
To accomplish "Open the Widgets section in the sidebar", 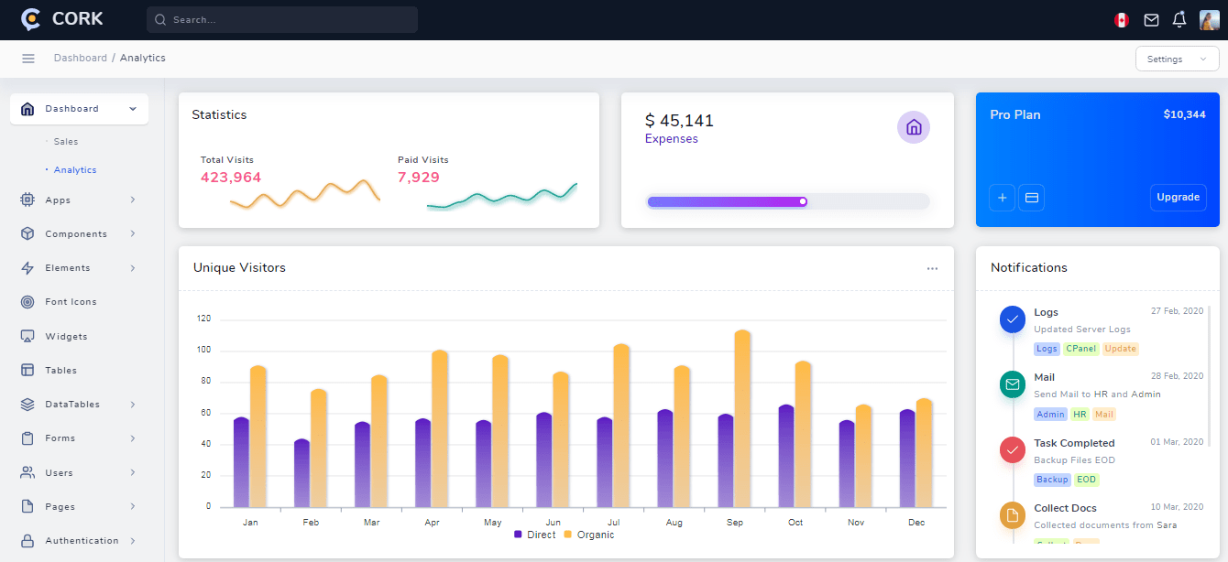I will point(69,336).
